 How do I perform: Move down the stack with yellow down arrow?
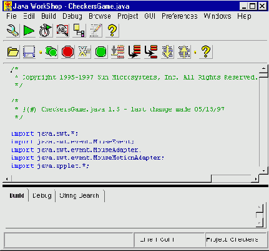167,52
